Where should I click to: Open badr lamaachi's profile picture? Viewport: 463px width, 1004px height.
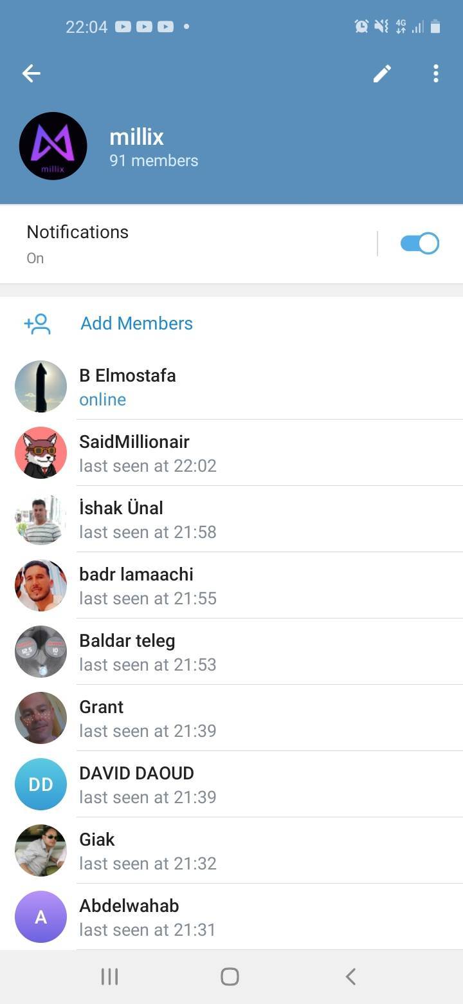(41, 585)
